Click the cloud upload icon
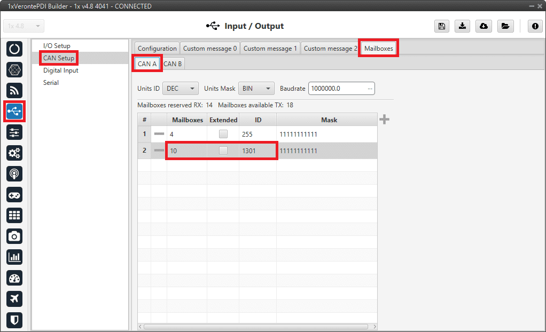The image size is (546, 332). click(483, 26)
